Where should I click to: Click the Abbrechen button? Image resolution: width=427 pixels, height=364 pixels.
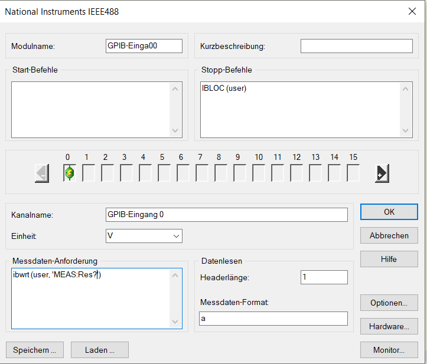[x=389, y=235]
